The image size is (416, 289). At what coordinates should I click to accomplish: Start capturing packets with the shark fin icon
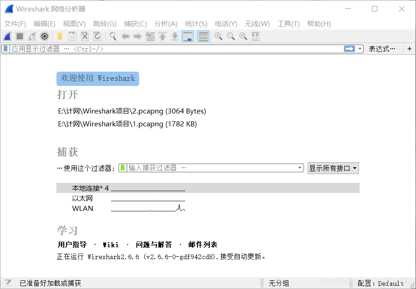(x=7, y=36)
